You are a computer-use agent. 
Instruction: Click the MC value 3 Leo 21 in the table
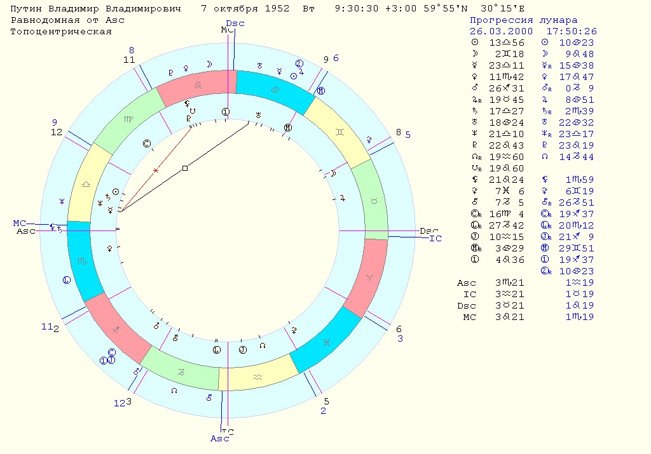pyautogui.click(x=509, y=317)
